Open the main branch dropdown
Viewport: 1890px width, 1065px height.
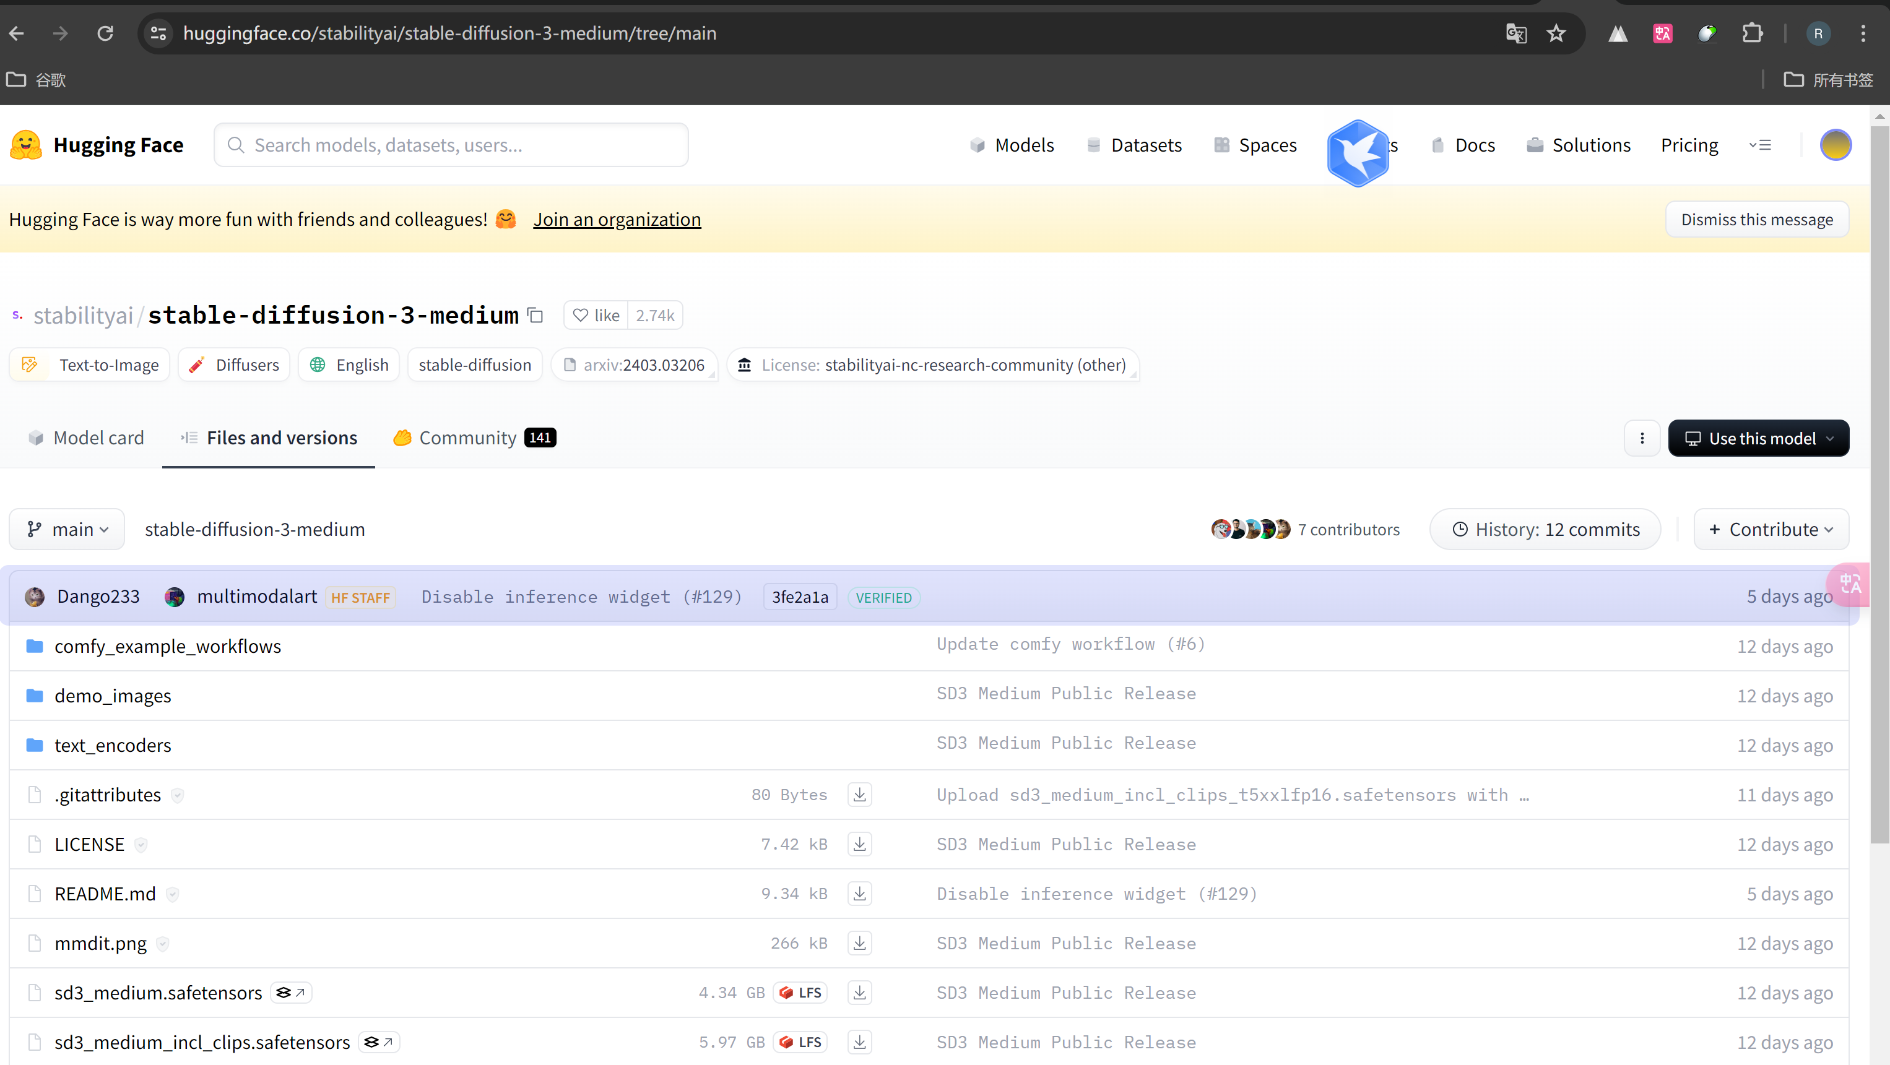(x=67, y=530)
